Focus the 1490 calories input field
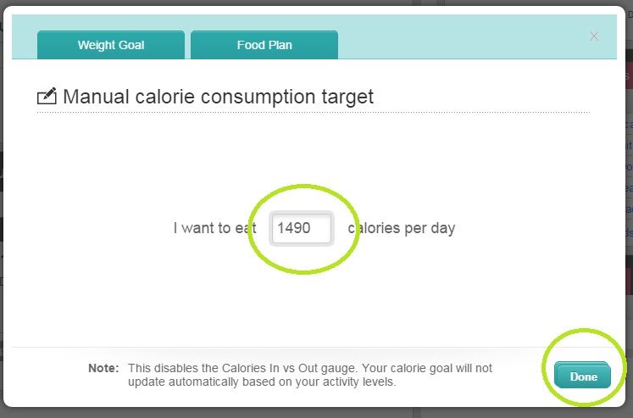This screenshot has width=633, height=418. [301, 228]
